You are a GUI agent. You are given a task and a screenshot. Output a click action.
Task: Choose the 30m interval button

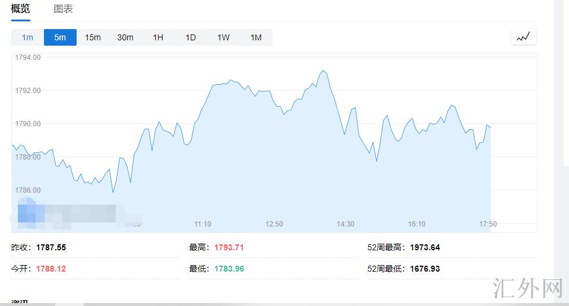tap(125, 37)
